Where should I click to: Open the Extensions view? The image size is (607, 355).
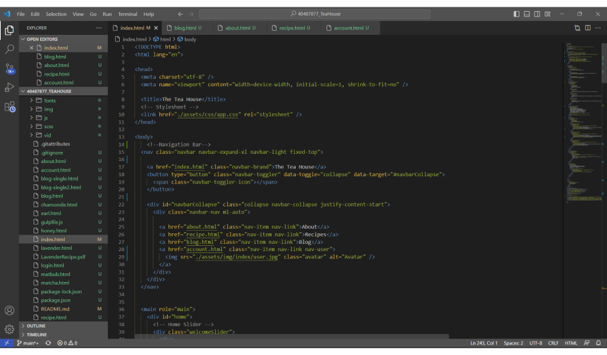point(9,106)
